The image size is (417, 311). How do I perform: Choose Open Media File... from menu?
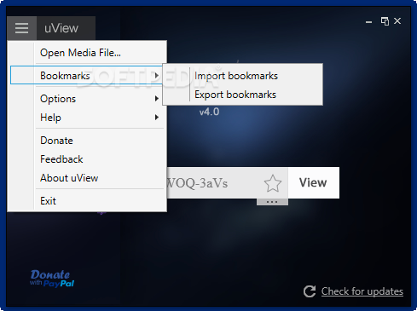point(87,53)
